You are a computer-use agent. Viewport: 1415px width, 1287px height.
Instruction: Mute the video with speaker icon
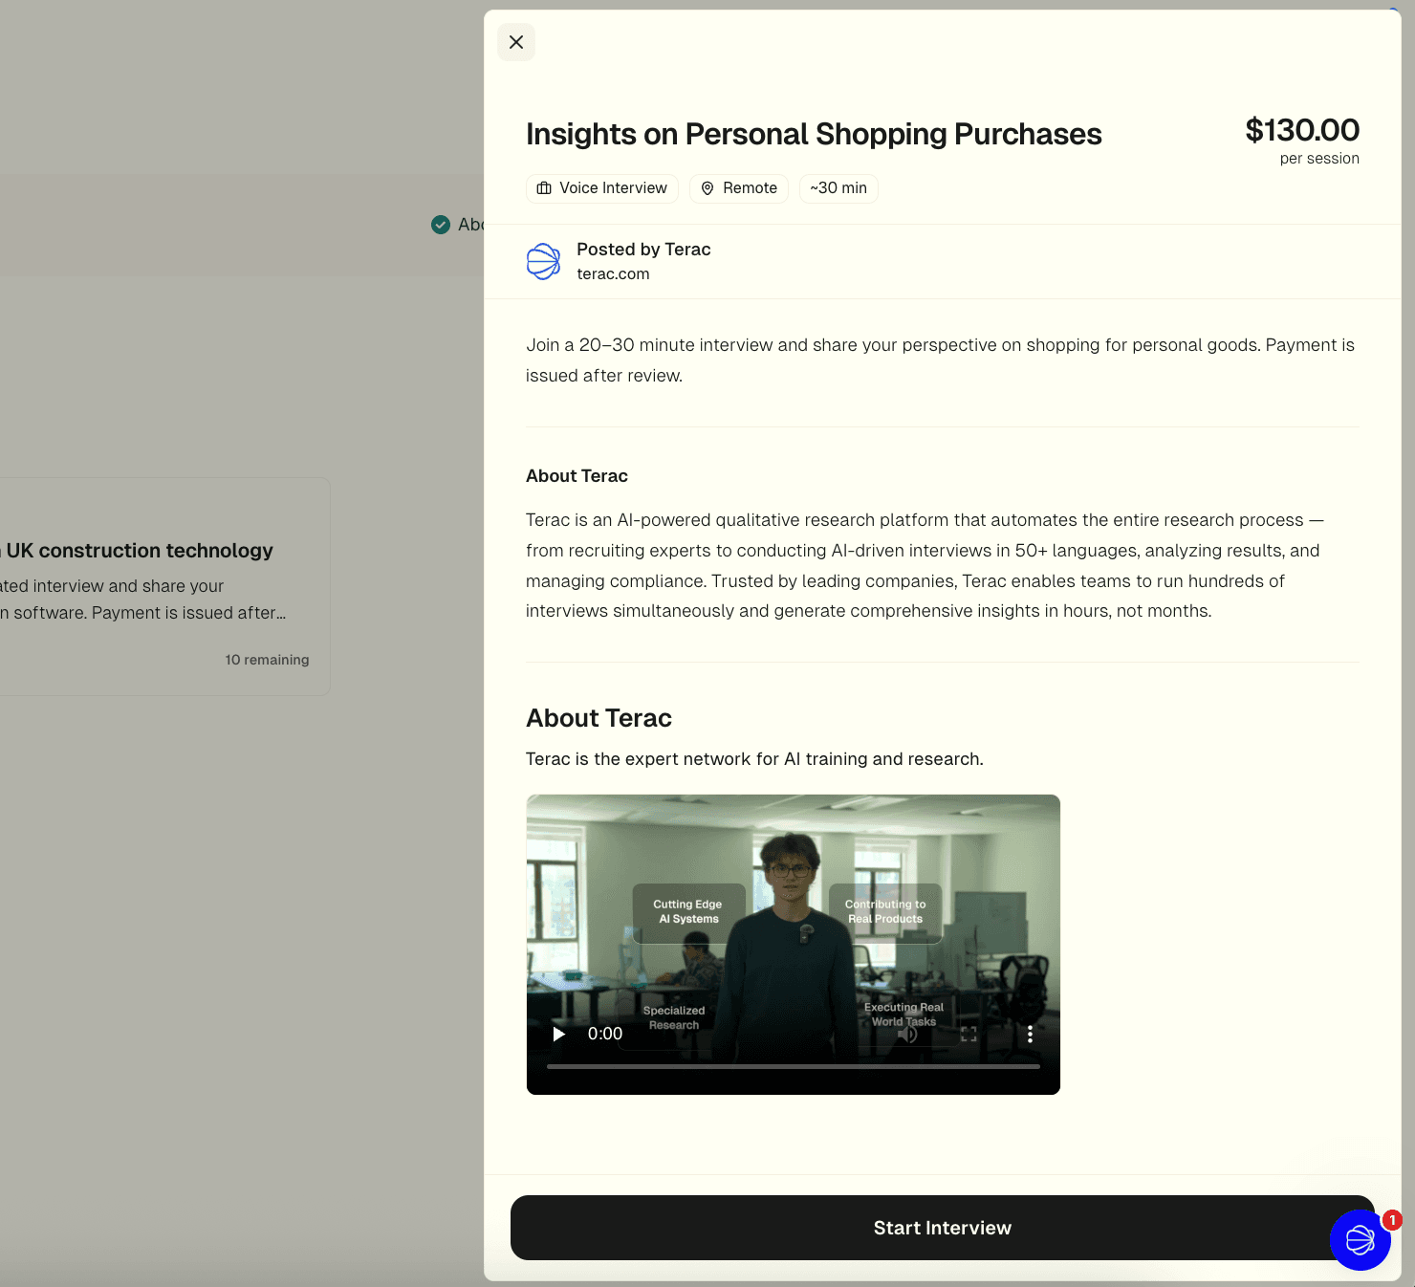tap(907, 1034)
